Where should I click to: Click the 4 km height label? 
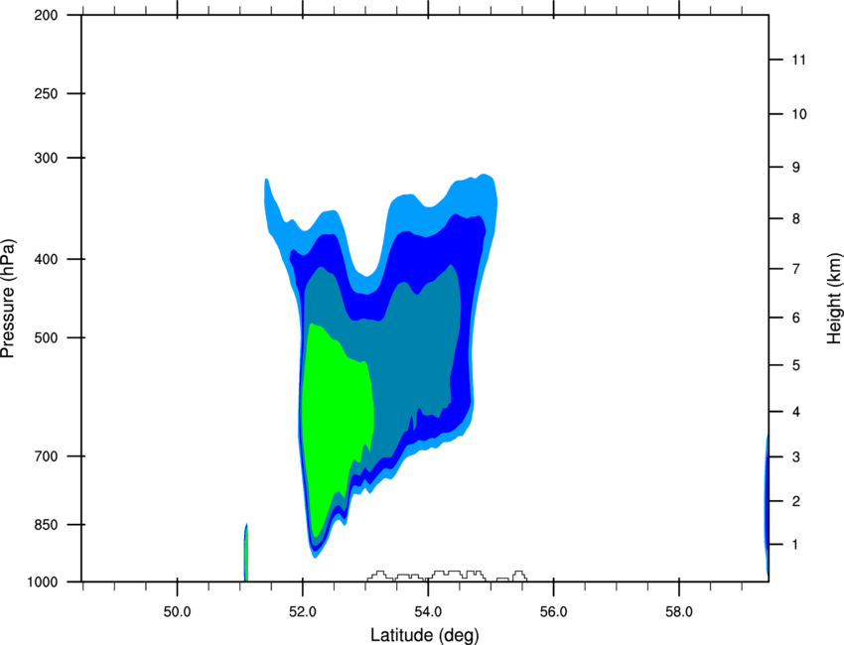click(x=796, y=412)
